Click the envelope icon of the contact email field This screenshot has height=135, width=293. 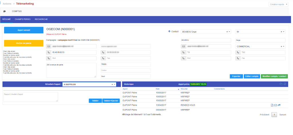(183, 46)
